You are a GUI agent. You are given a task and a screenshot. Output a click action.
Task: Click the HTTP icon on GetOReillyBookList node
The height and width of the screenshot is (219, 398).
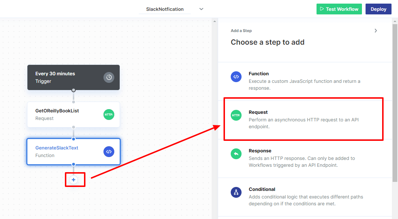pyautogui.click(x=109, y=115)
